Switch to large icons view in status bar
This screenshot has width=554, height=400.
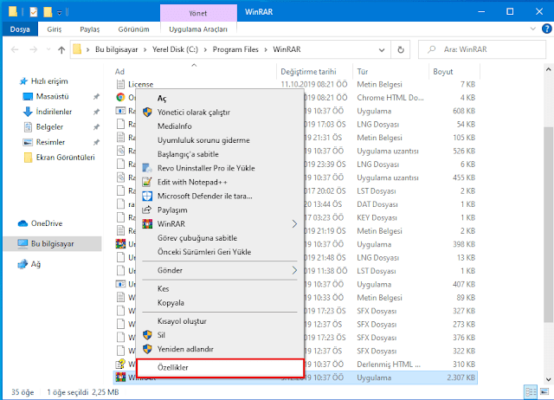point(544,392)
